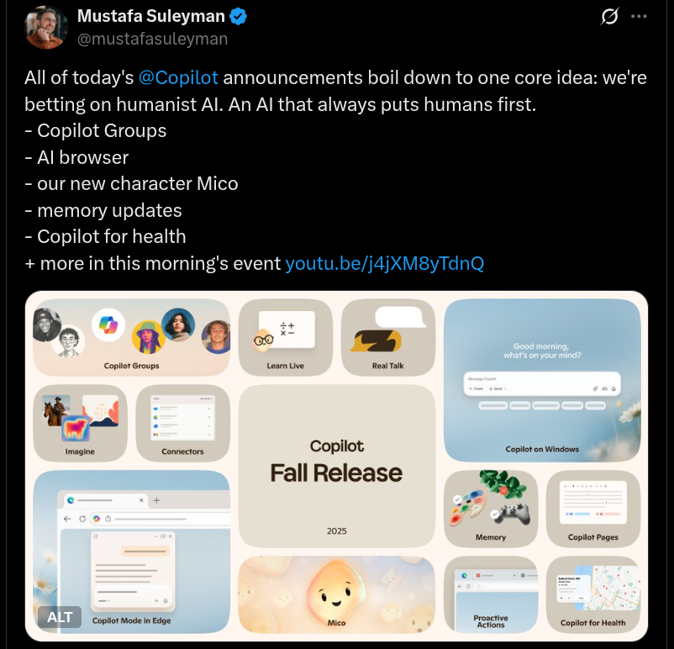The image size is (674, 649).
Task: Click the Mustafa Suleyman display name
Action: pyautogui.click(x=151, y=16)
